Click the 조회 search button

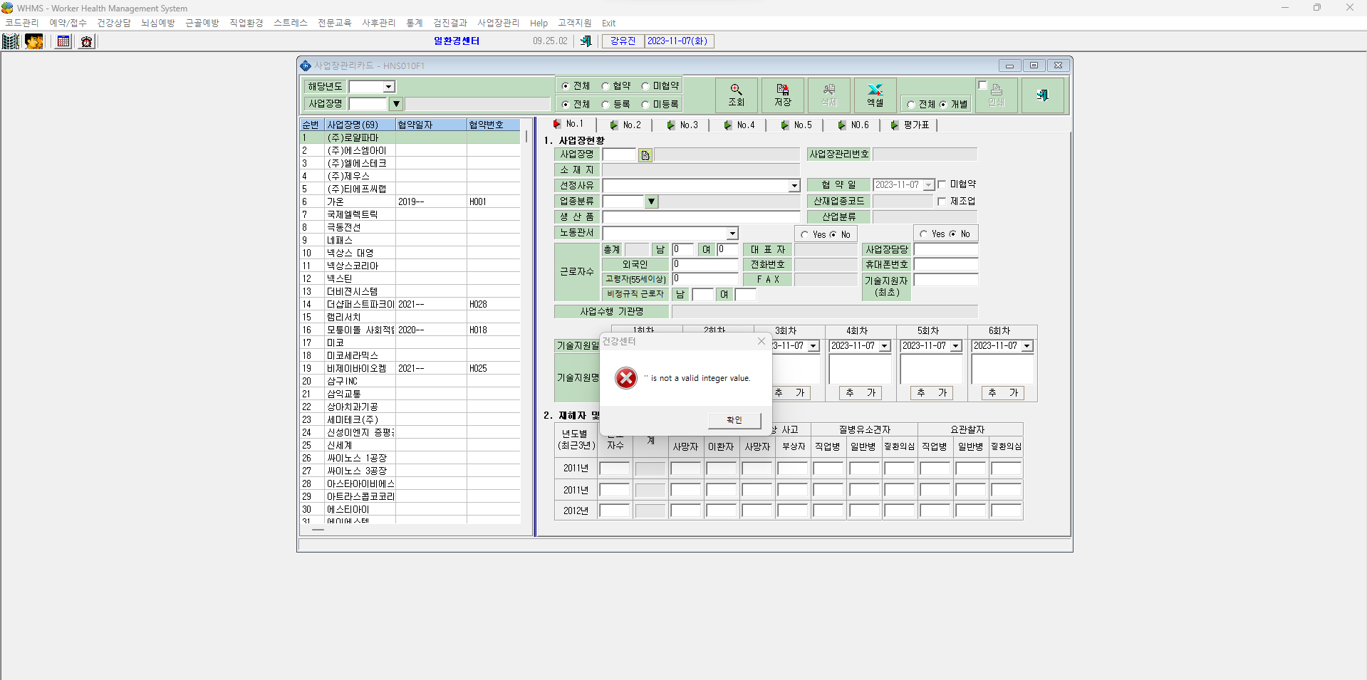[x=736, y=95]
